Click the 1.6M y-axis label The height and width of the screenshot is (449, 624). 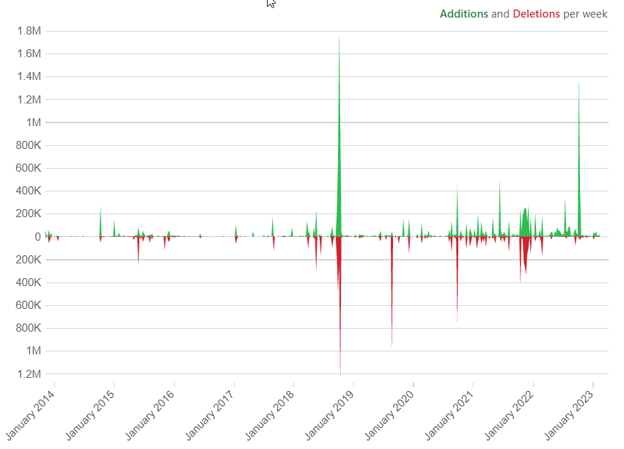tap(28, 54)
